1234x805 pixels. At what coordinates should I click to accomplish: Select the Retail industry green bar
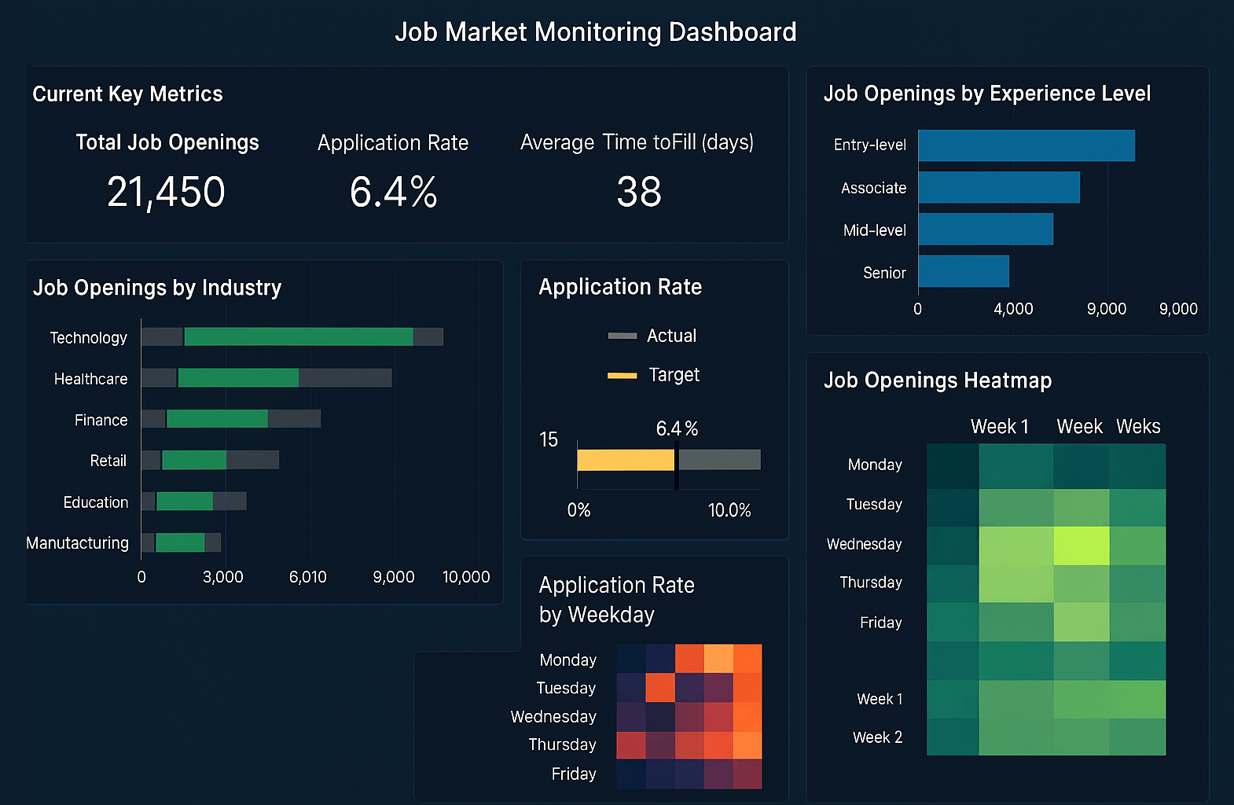[x=194, y=460]
